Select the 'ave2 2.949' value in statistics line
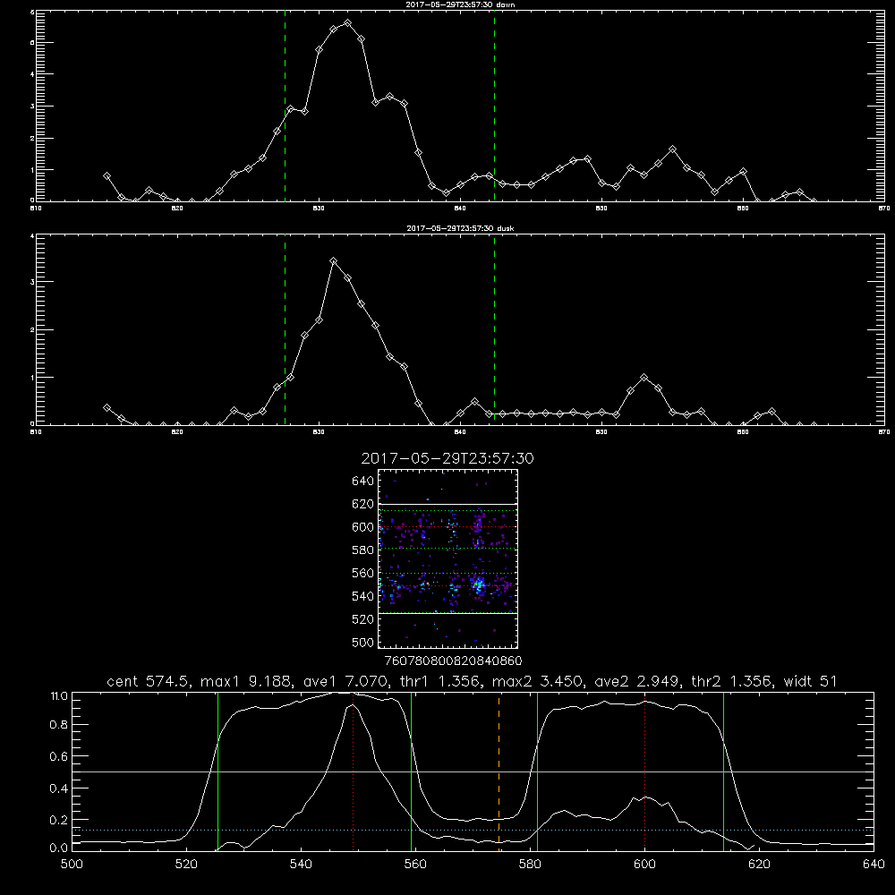 [636, 681]
